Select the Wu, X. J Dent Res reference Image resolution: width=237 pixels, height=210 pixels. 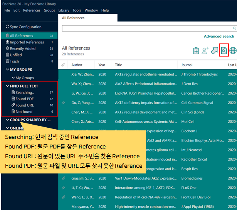148,84
